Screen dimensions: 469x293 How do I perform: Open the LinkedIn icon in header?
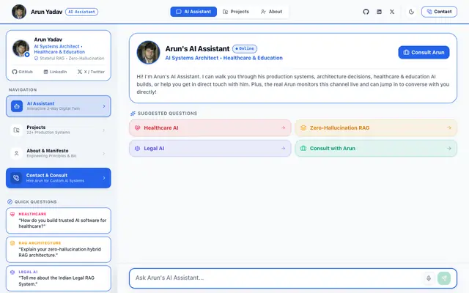pos(379,12)
